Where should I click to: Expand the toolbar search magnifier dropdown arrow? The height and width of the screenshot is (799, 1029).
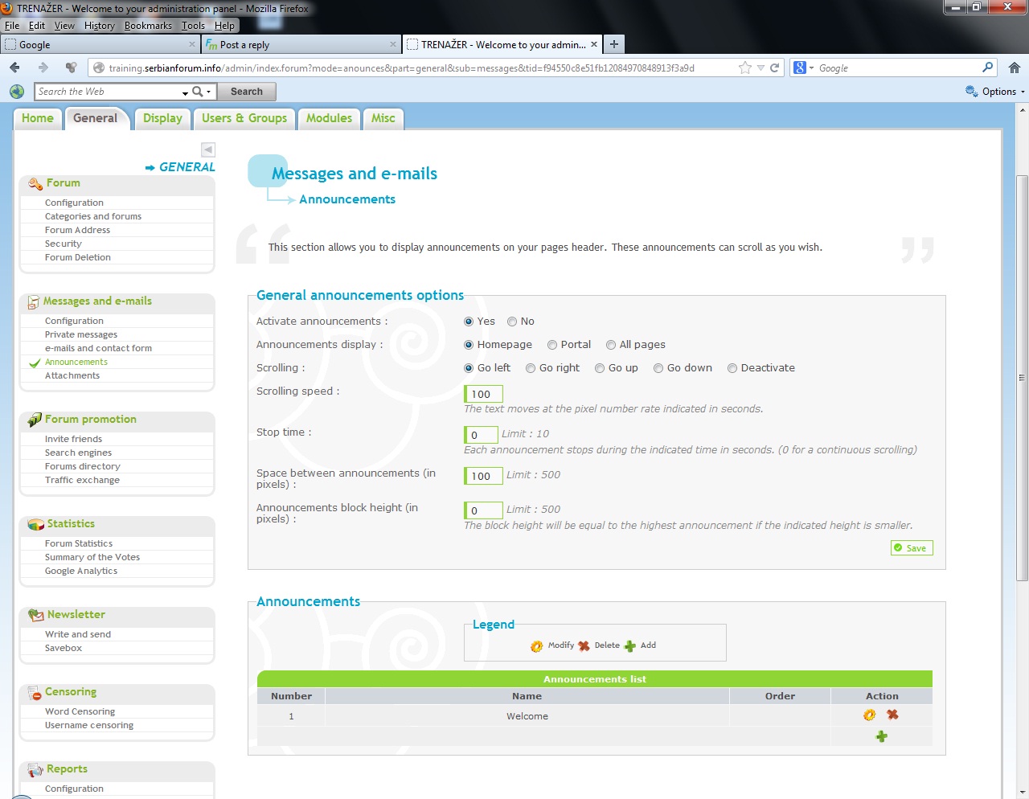(208, 92)
